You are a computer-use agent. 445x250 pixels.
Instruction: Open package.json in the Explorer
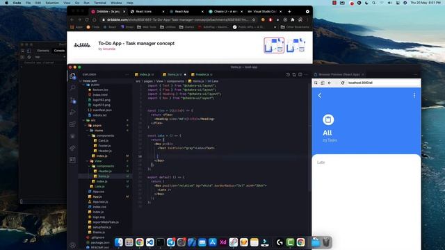[x=100, y=242]
